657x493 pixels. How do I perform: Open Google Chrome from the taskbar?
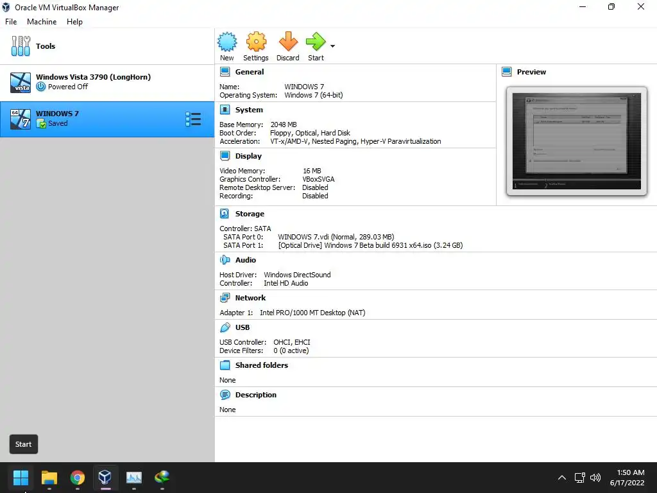pyautogui.click(x=77, y=478)
